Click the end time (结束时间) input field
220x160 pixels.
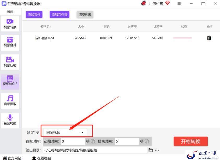(127, 141)
